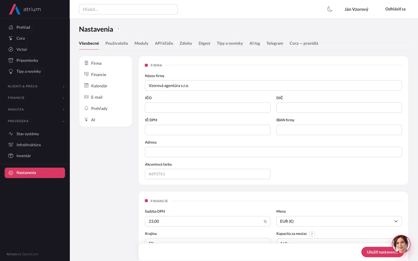
Task: Open Tipy a novinky lightbulb icon in sidebar
Action: click(11, 71)
